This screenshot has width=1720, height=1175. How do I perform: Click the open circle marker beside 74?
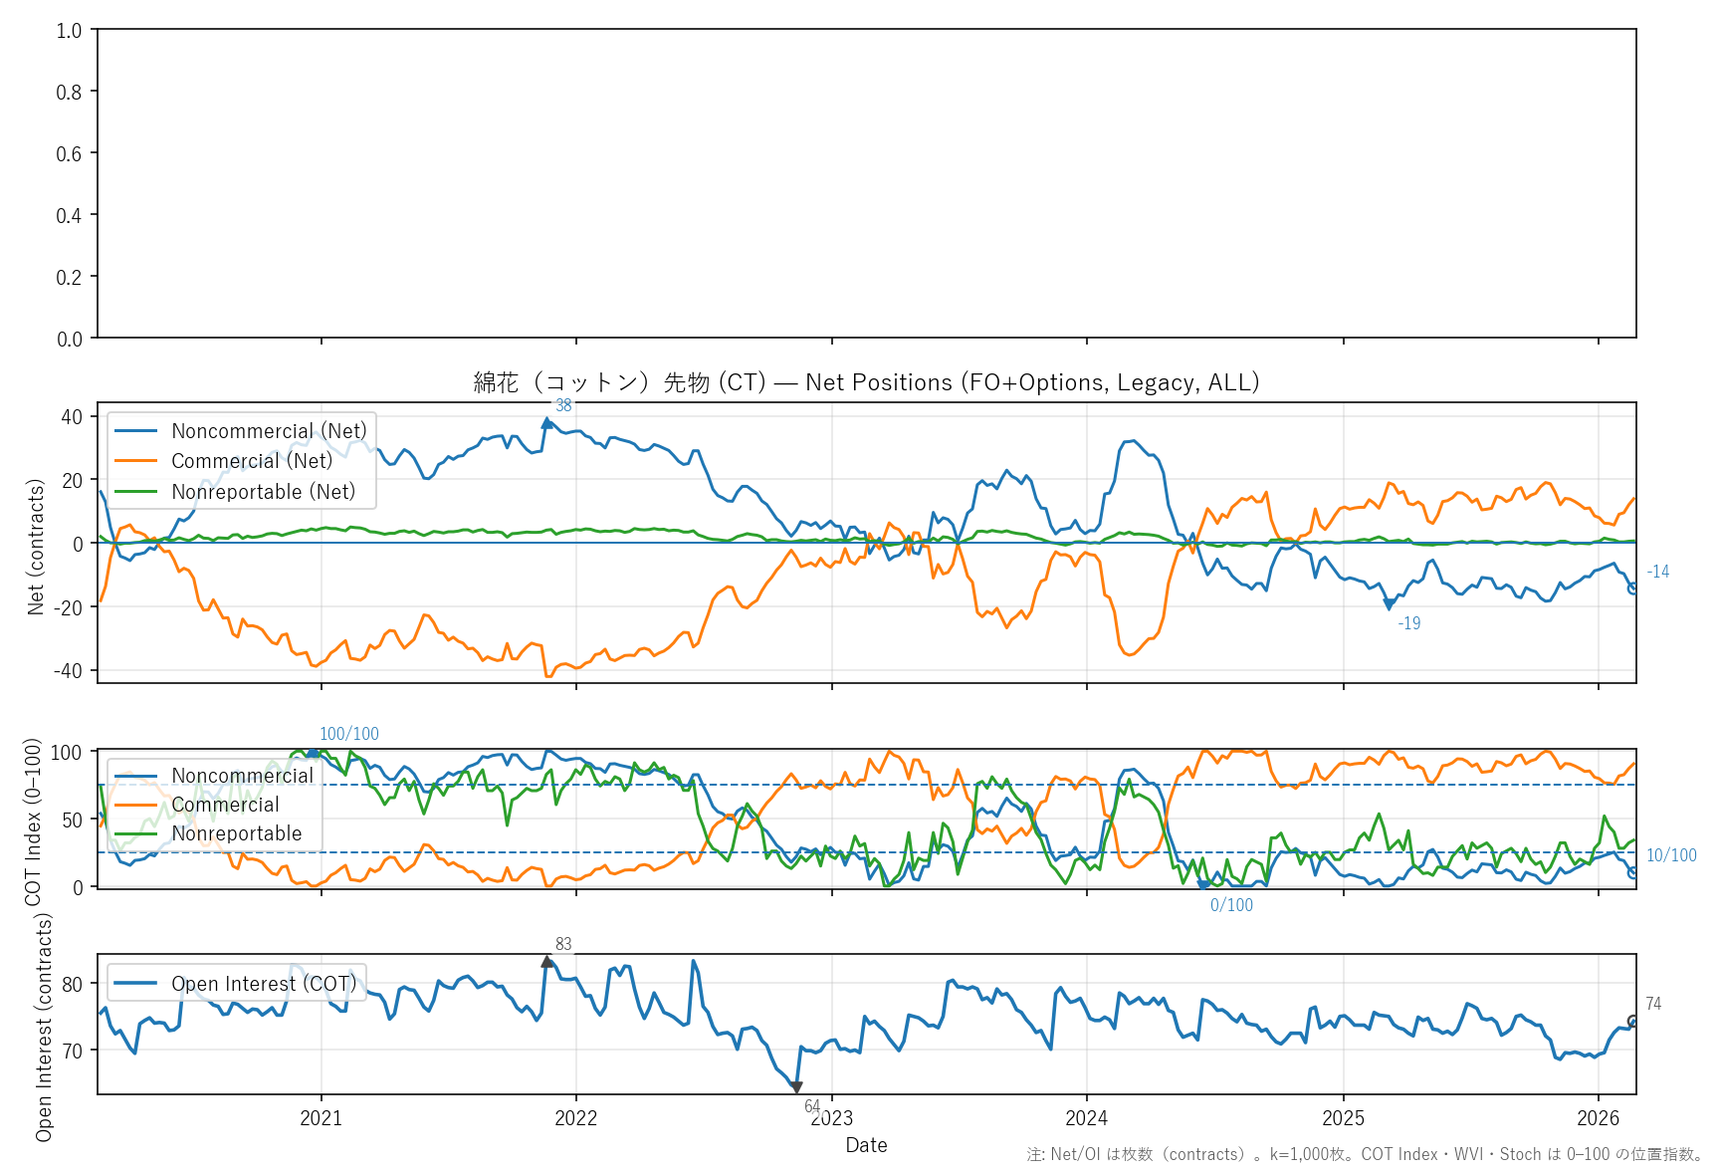[x=1633, y=1021]
